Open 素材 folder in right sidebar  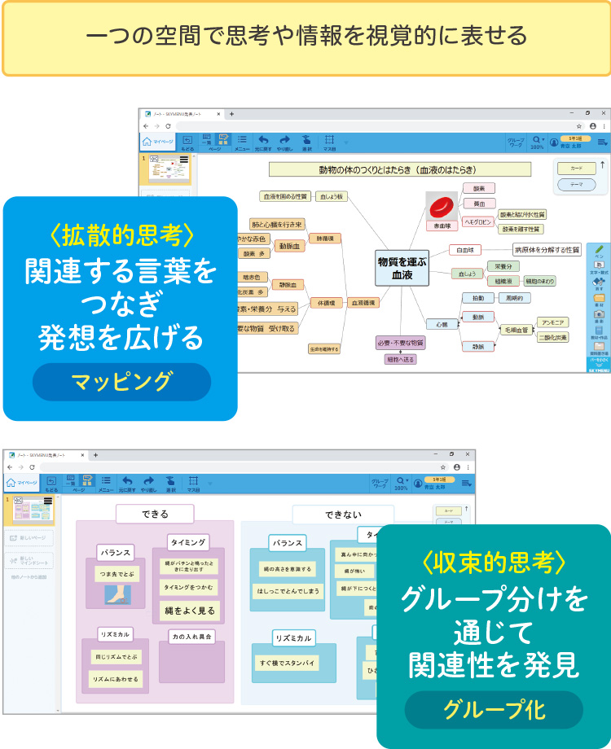pos(599,300)
